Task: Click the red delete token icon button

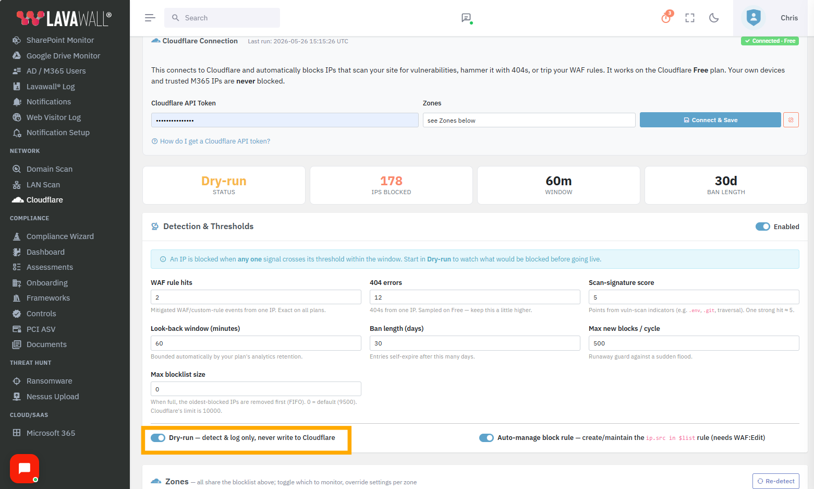Action: click(791, 120)
